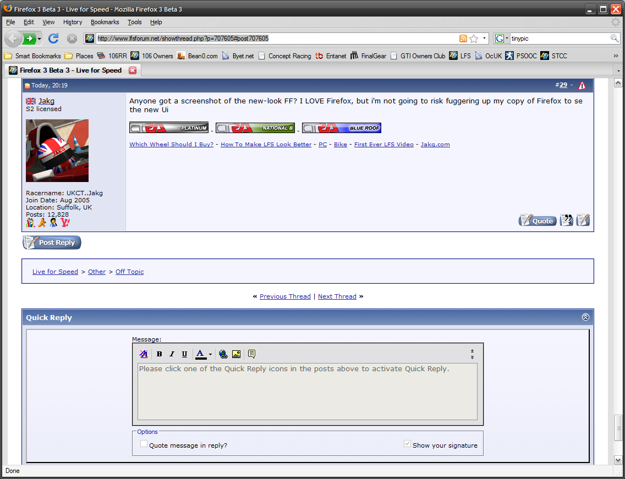Open Jakg's username profile link
This screenshot has height=479, width=625.
pos(46,101)
